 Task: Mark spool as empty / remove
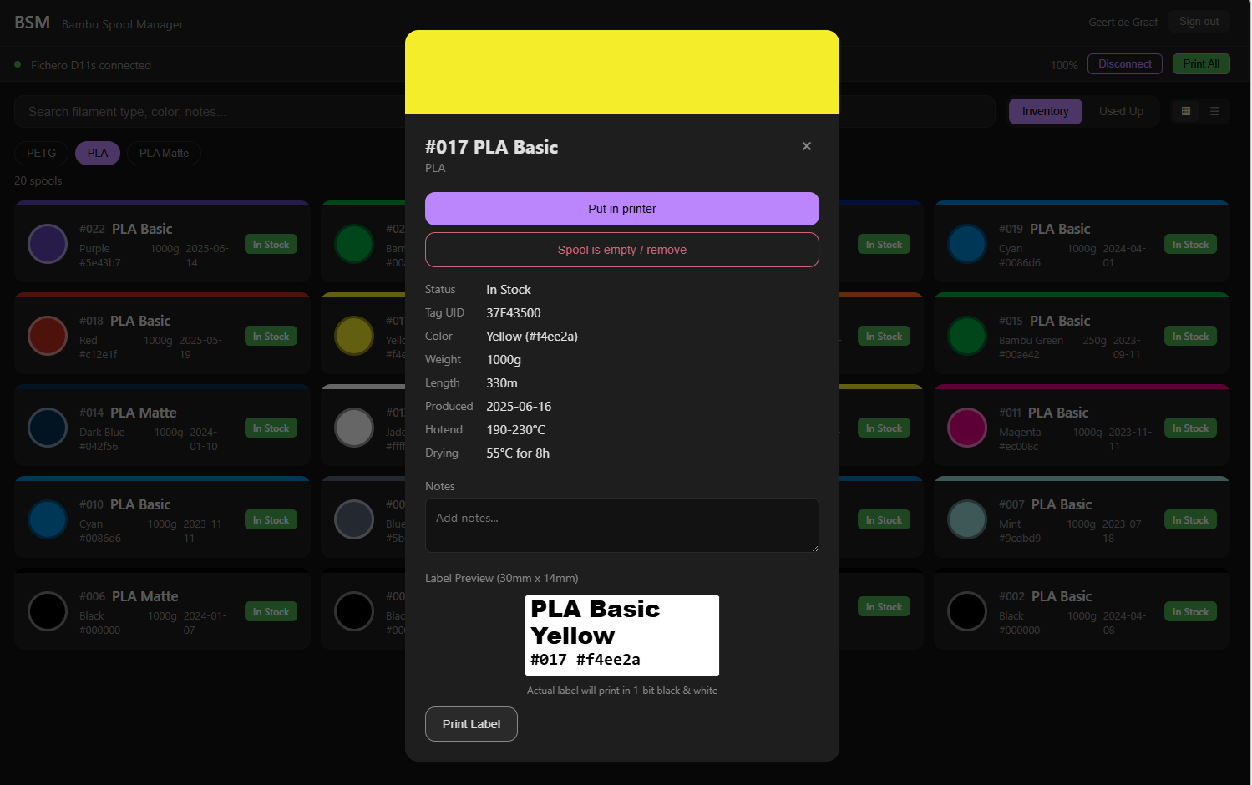[622, 250]
